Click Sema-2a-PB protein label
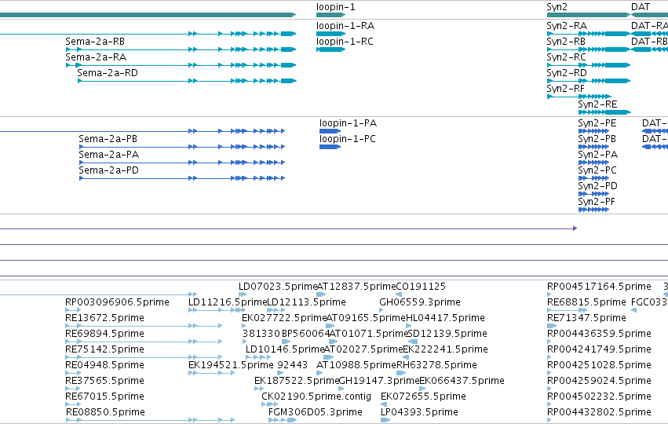Image resolution: width=668 pixels, height=424 pixels. click(108, 139)
